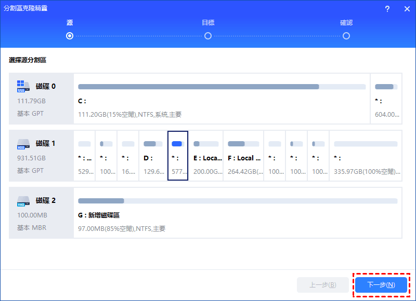Select the F: Local partition of 264.42GB
Viewport: 416px width, 301px height.
(x=243, y=156)
